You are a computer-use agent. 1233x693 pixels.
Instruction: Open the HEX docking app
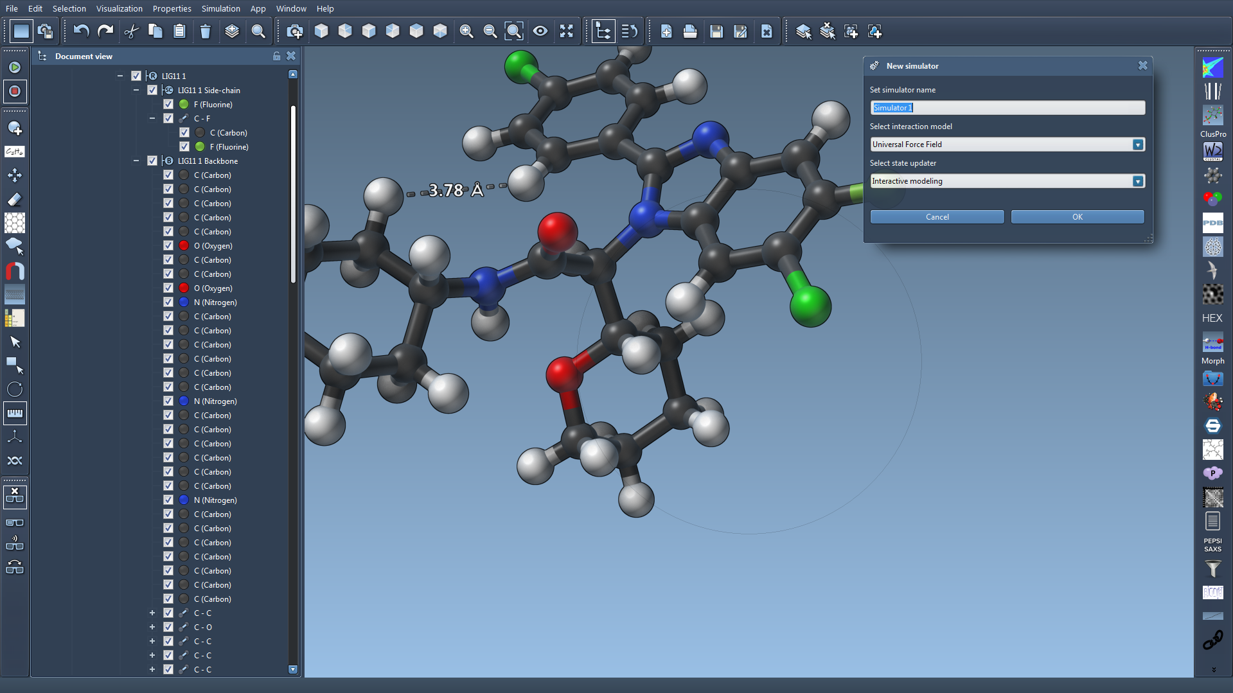[1212, 318]
